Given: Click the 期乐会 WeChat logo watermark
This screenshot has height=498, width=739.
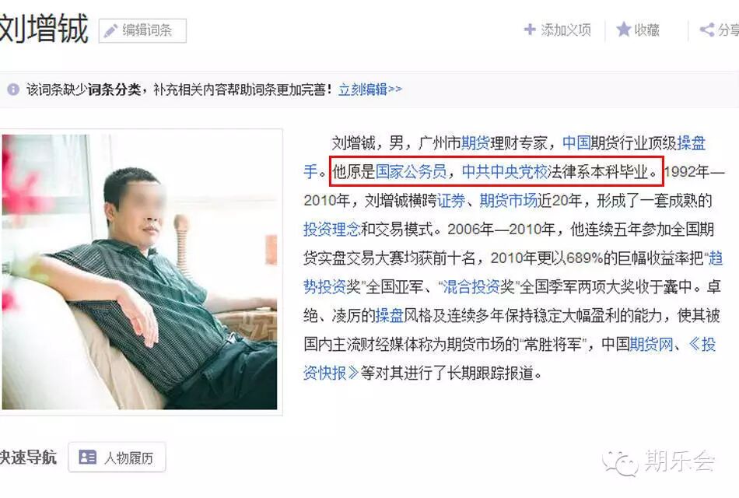Looking at the screenshot, I should point(620,462).
